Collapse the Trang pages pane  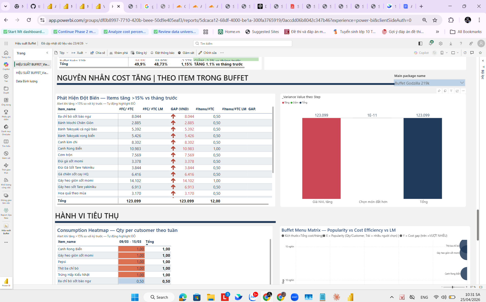[47, 53]
